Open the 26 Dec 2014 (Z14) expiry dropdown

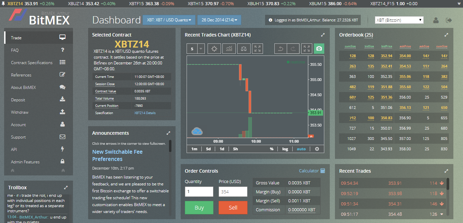(x=219, y=20)
